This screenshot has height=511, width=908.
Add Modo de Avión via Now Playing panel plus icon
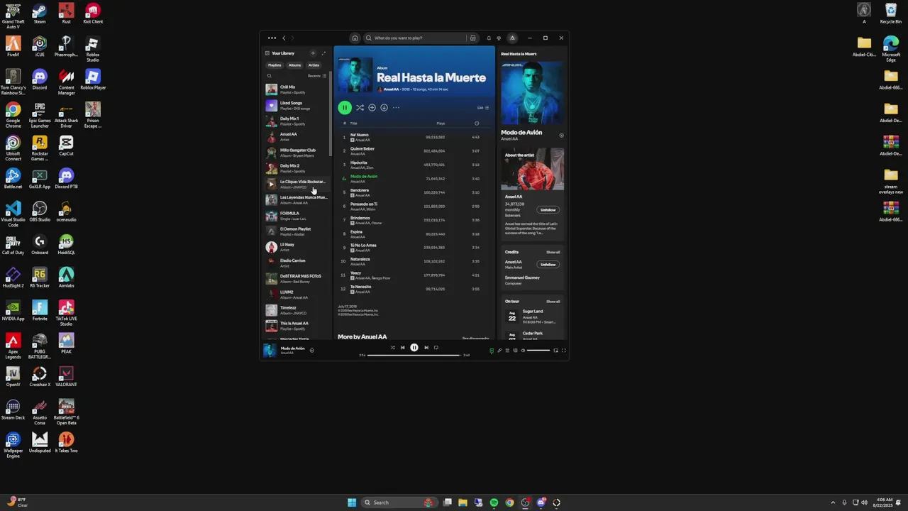click(561, 135)
